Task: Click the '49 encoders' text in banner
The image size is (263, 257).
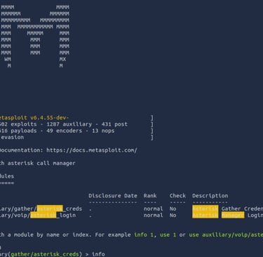Action: 64,131
